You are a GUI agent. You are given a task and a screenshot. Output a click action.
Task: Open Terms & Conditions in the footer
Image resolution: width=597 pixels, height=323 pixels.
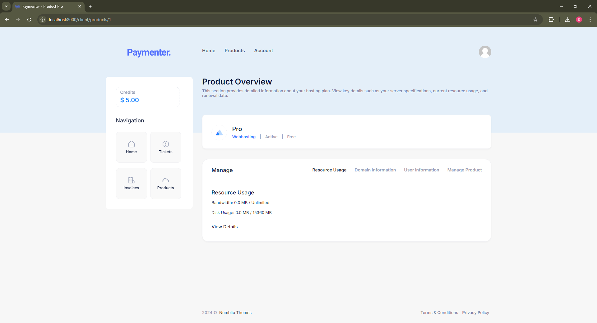[439, 312]
